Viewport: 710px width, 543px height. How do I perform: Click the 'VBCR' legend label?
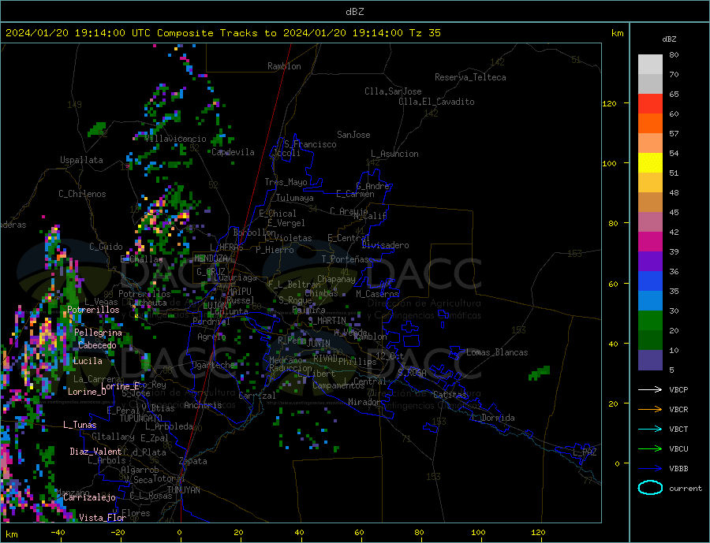(678, 410)
